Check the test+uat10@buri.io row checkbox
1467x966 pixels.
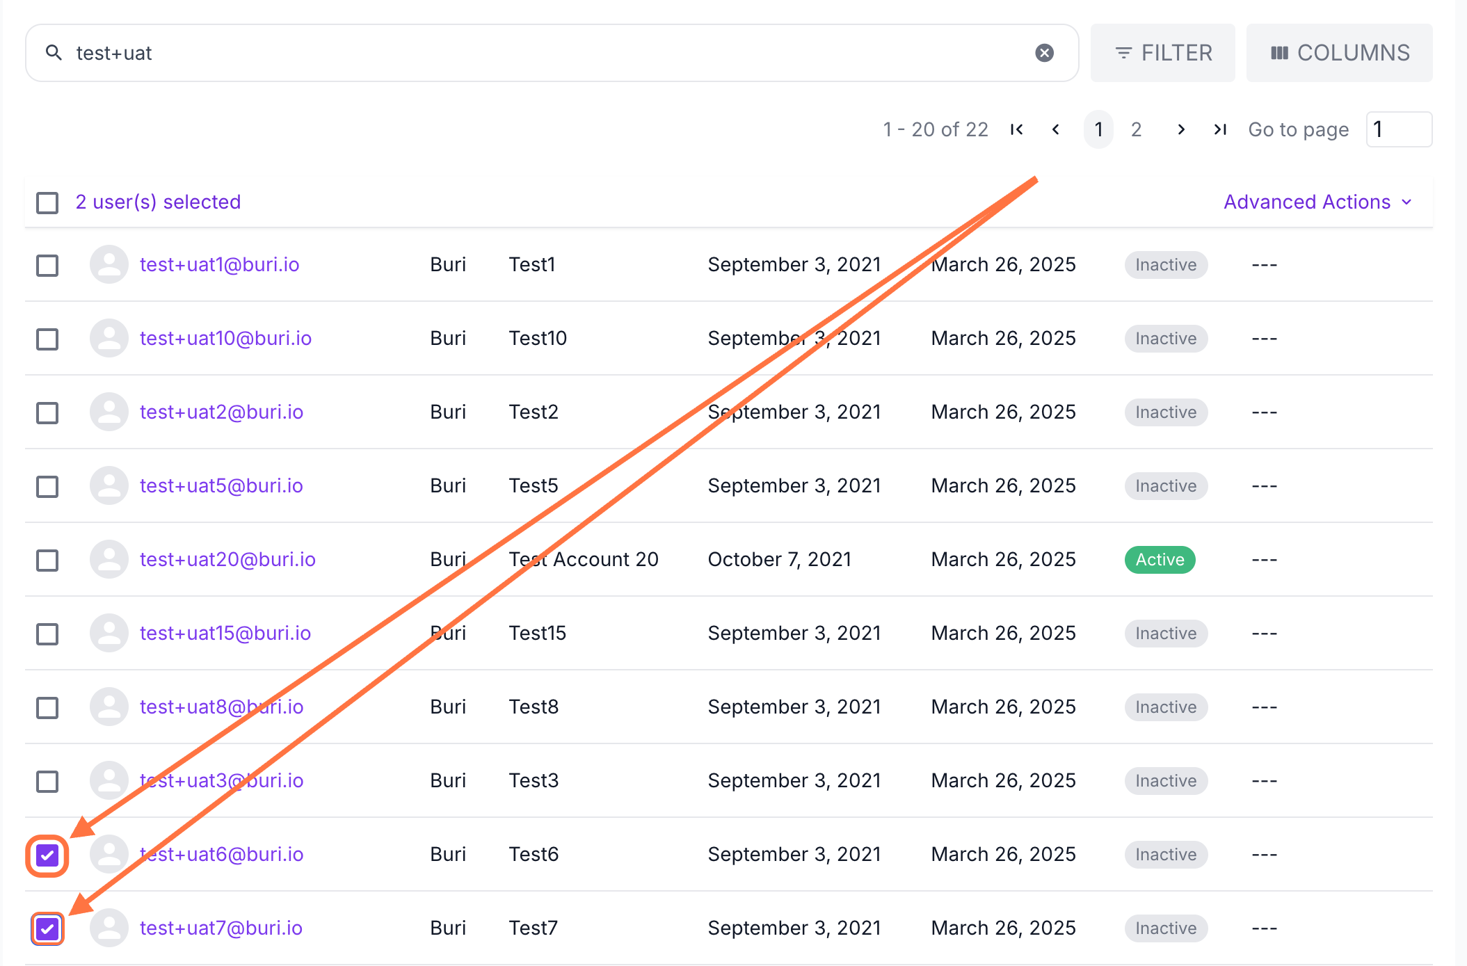(x=47, y=339)
